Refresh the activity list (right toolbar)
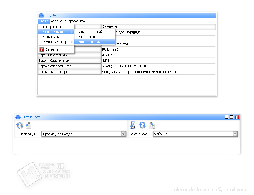The width and height of the screenshot is (254, 195). 142,125
